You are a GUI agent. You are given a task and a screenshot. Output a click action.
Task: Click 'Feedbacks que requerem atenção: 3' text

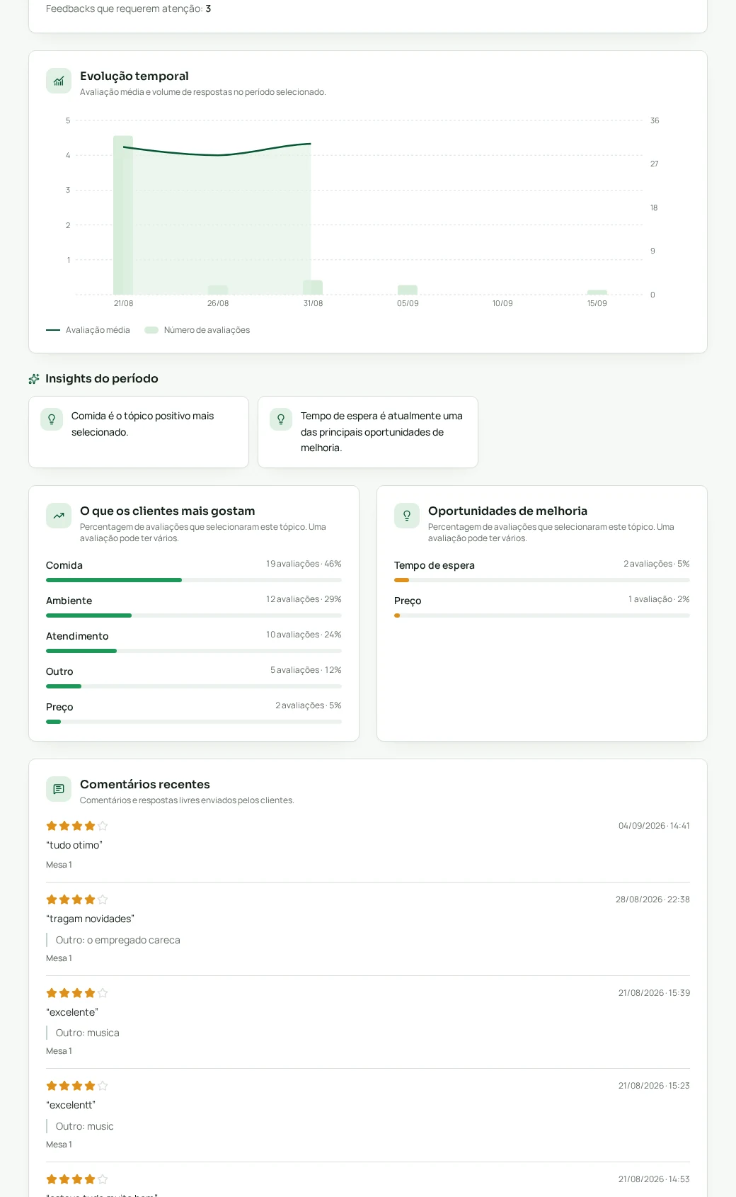click(x=129, y=8)
